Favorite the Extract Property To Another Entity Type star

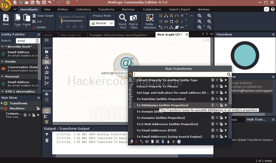[x=217, y=80]
